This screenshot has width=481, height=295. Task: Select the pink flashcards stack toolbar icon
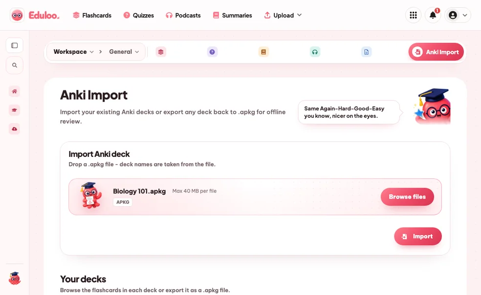(161, 52)
